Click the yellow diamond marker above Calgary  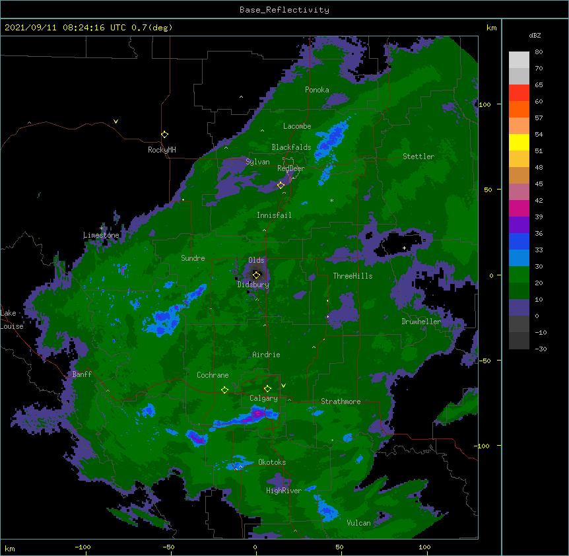tap(267, 389)
